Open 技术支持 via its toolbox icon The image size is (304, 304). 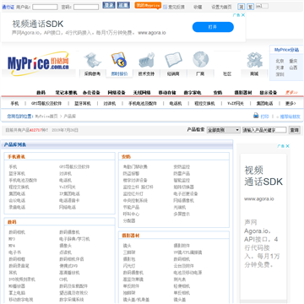coord(146,60)
